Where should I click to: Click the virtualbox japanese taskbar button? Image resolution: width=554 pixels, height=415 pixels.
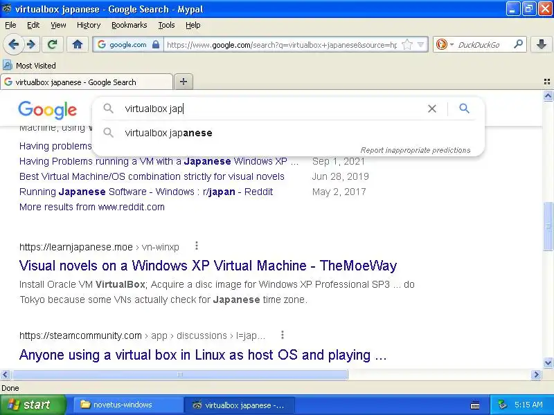(x=239, y=405)
